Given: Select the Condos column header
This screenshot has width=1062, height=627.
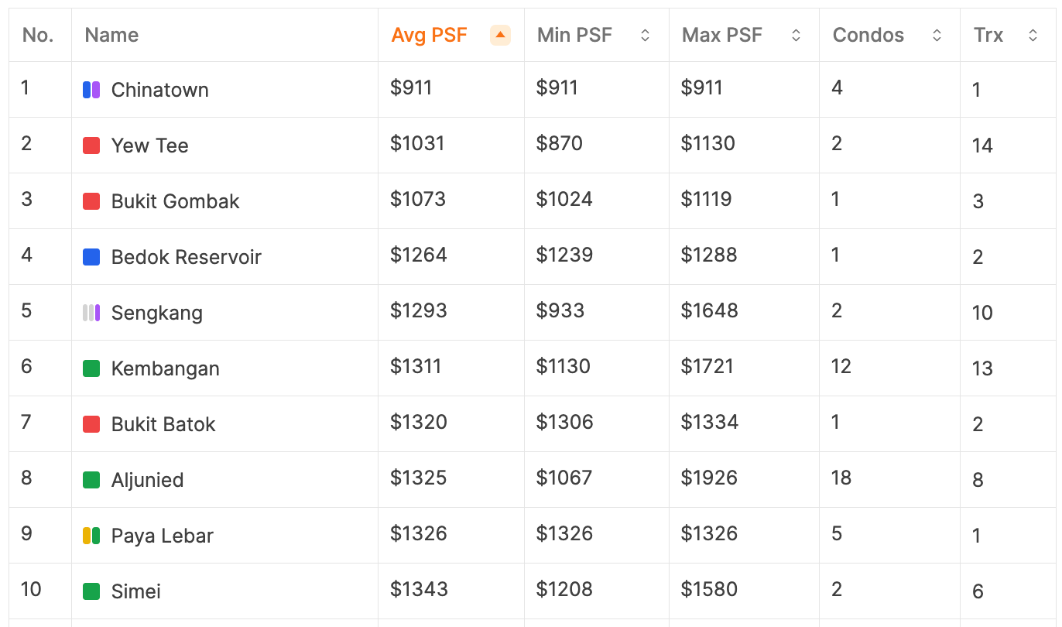Looking at the screenshot, I should (868, 35).
